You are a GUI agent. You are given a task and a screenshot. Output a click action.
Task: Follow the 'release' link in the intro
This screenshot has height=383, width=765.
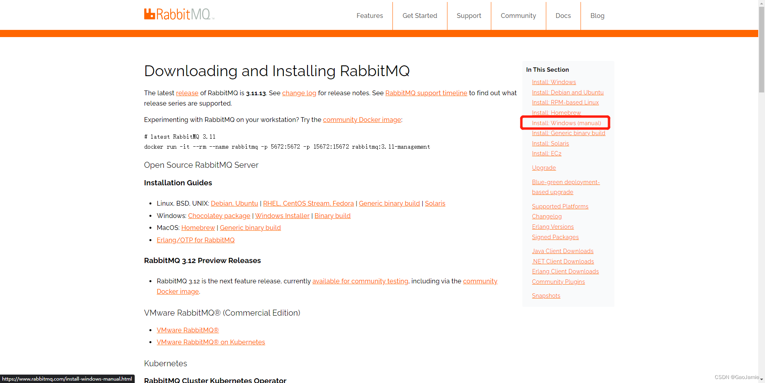[187, 93]
